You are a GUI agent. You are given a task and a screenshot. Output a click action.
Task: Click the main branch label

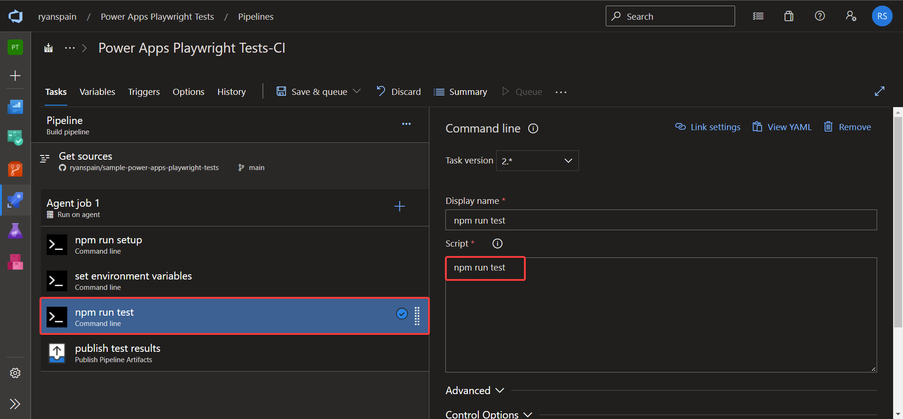[x=256, y=168]
